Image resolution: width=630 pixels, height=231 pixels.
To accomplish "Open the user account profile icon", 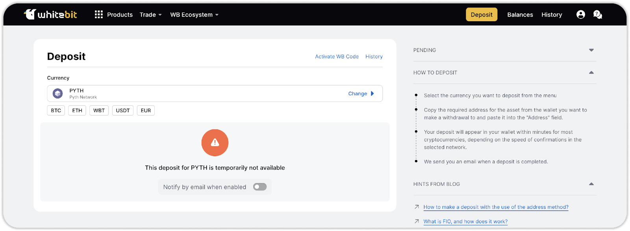I will coord(580,15).
